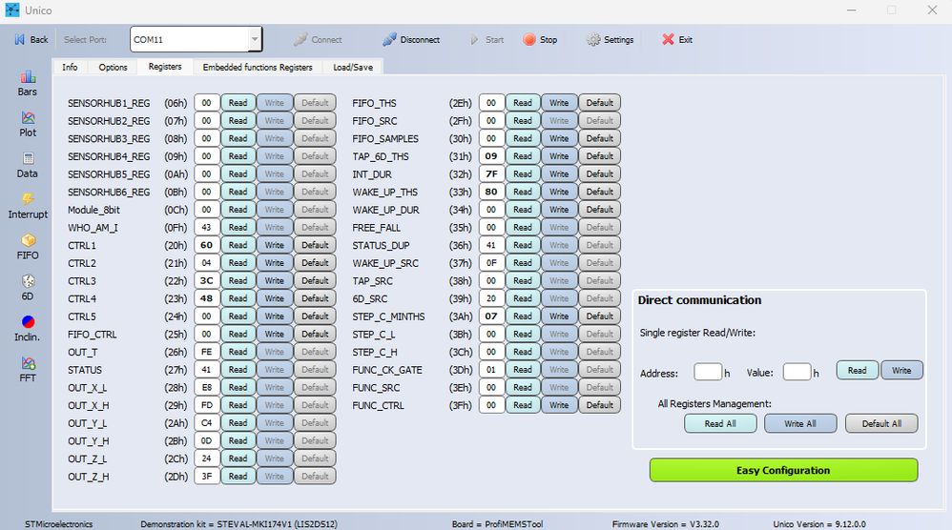Reset CTRL1 with its Default button
The image size is (952, 530).
315,245
